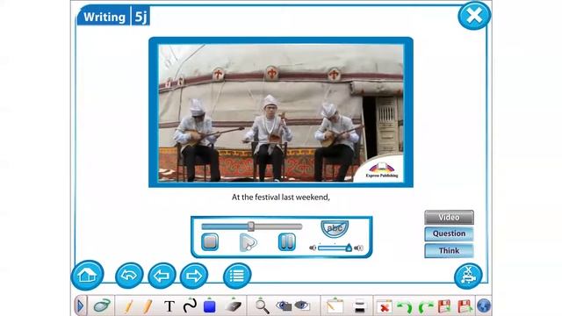The height and width of the screenshot is (316, 562).
Task: Collapse the bottom toolbar with blue arrow
Action: [80, 306]
